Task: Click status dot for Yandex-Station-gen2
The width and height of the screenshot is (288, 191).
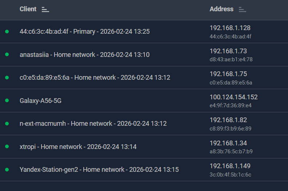Action: 7,170
